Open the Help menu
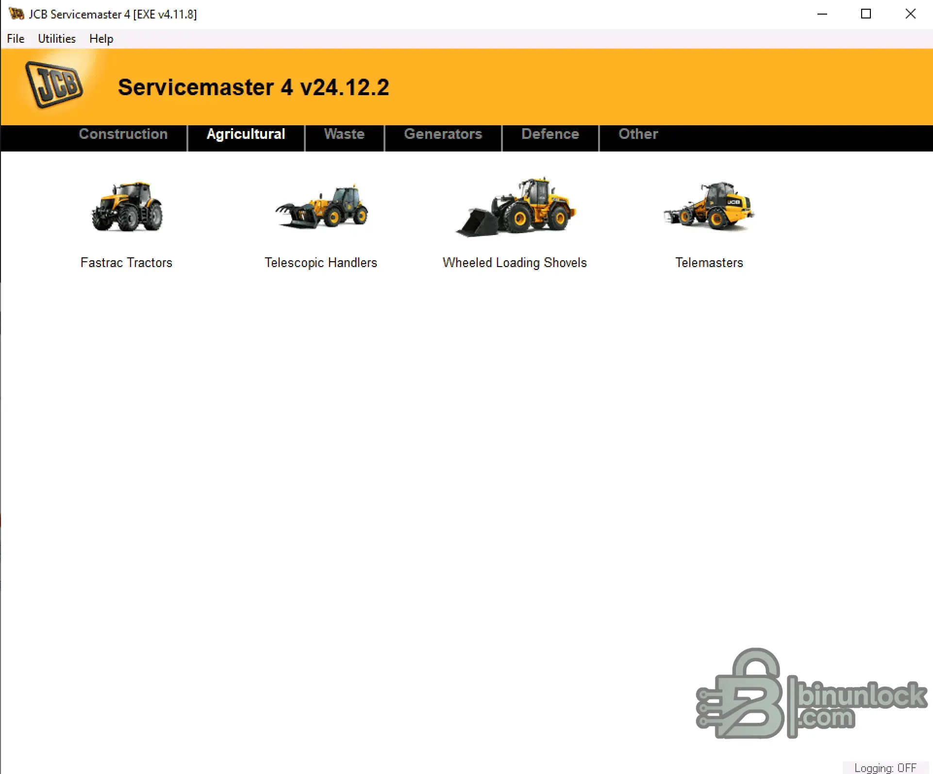This screenshot has width=933, height=774. click(101, 39)
